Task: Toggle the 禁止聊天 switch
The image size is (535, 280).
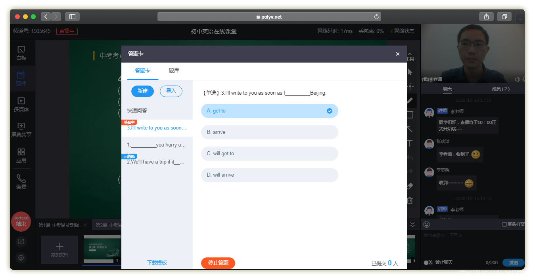Action: pos(428,263)
